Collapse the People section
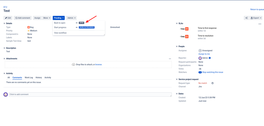This screenshot has width=264, height=126. 177,46
